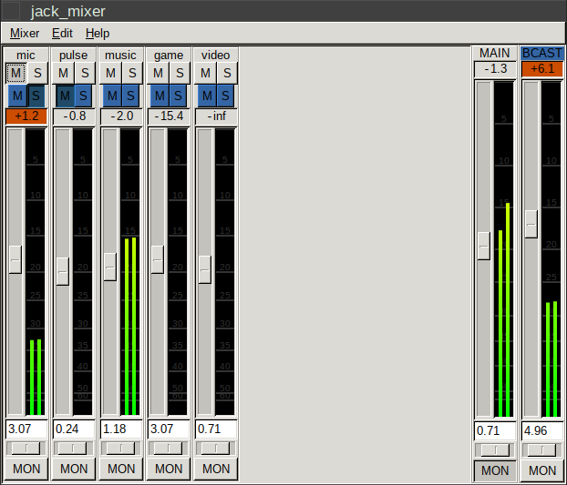The image size is (567, 485).
Task: Click the video volume fader handle
Action: point(205,269)
